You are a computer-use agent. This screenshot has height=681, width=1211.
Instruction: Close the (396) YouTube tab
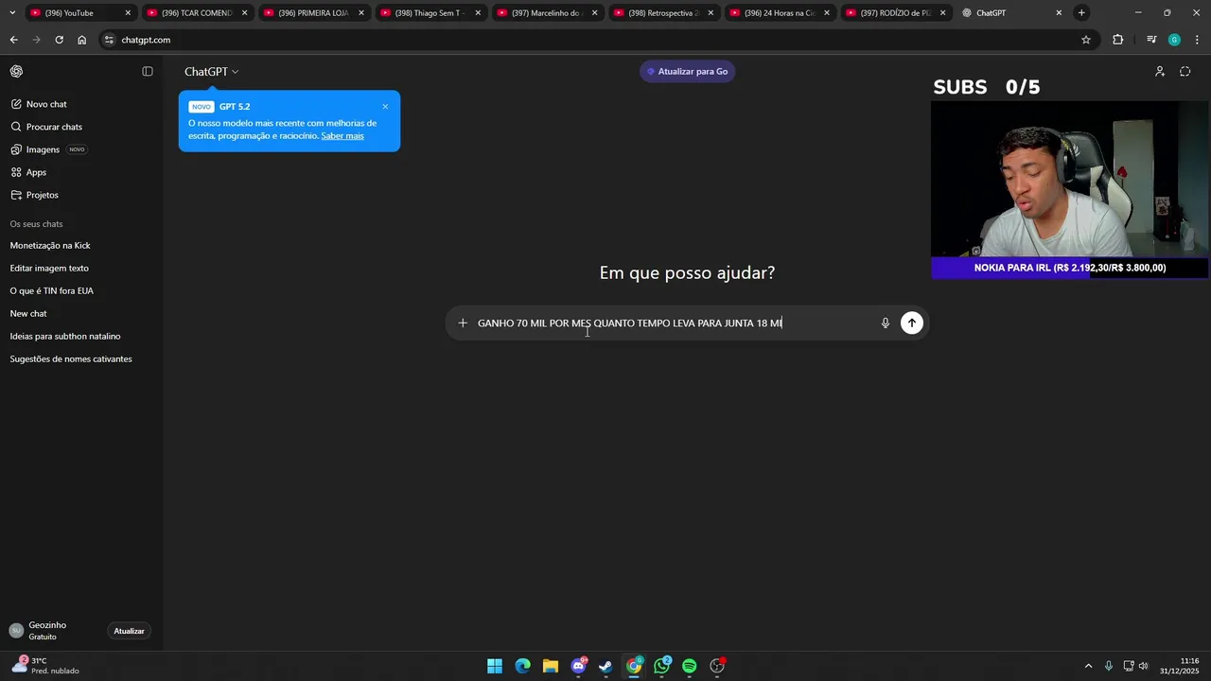(128, 13)
